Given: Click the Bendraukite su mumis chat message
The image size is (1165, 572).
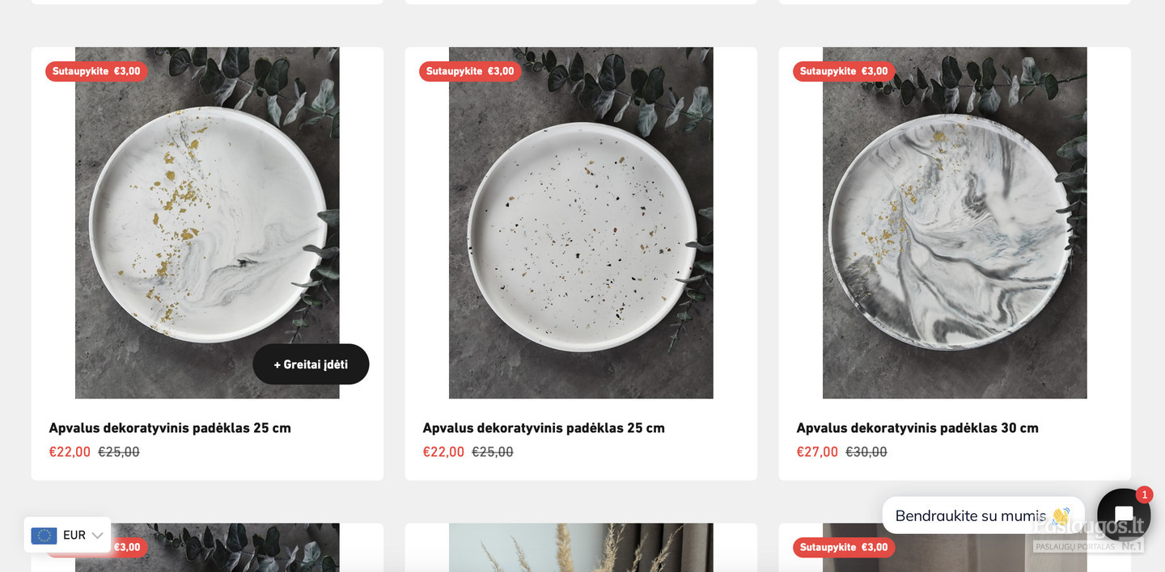Looking at the screenshot, I should (x=983, y=515).
